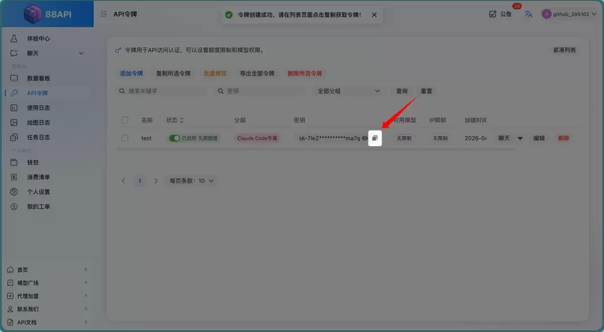Click the 添加令牌 button
The height and width of the screenshot is (332, 604).
click(x=131, y=73)
